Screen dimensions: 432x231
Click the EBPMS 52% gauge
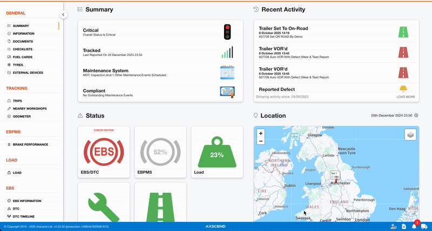coord(160,152)
